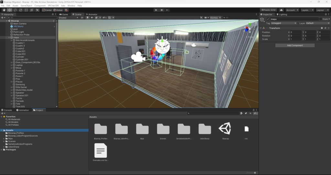Screen dimensions: 331x175
Task: Step one frame forward
Action: pos(167,10)
